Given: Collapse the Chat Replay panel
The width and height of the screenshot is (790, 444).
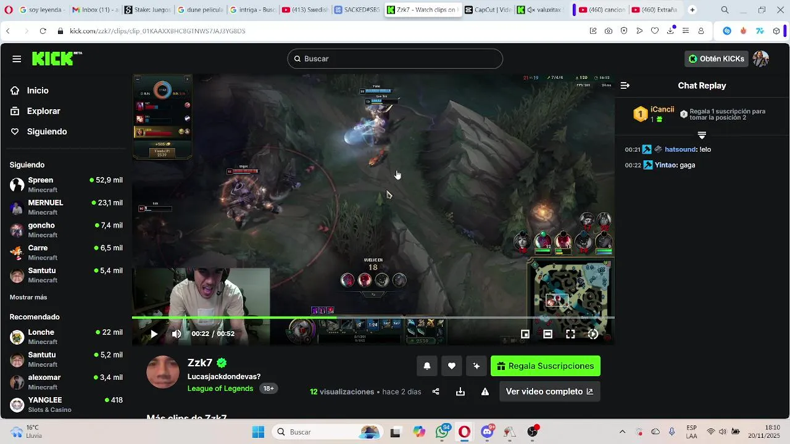Looking at the screenshot, I should click(x=625, y=86).
